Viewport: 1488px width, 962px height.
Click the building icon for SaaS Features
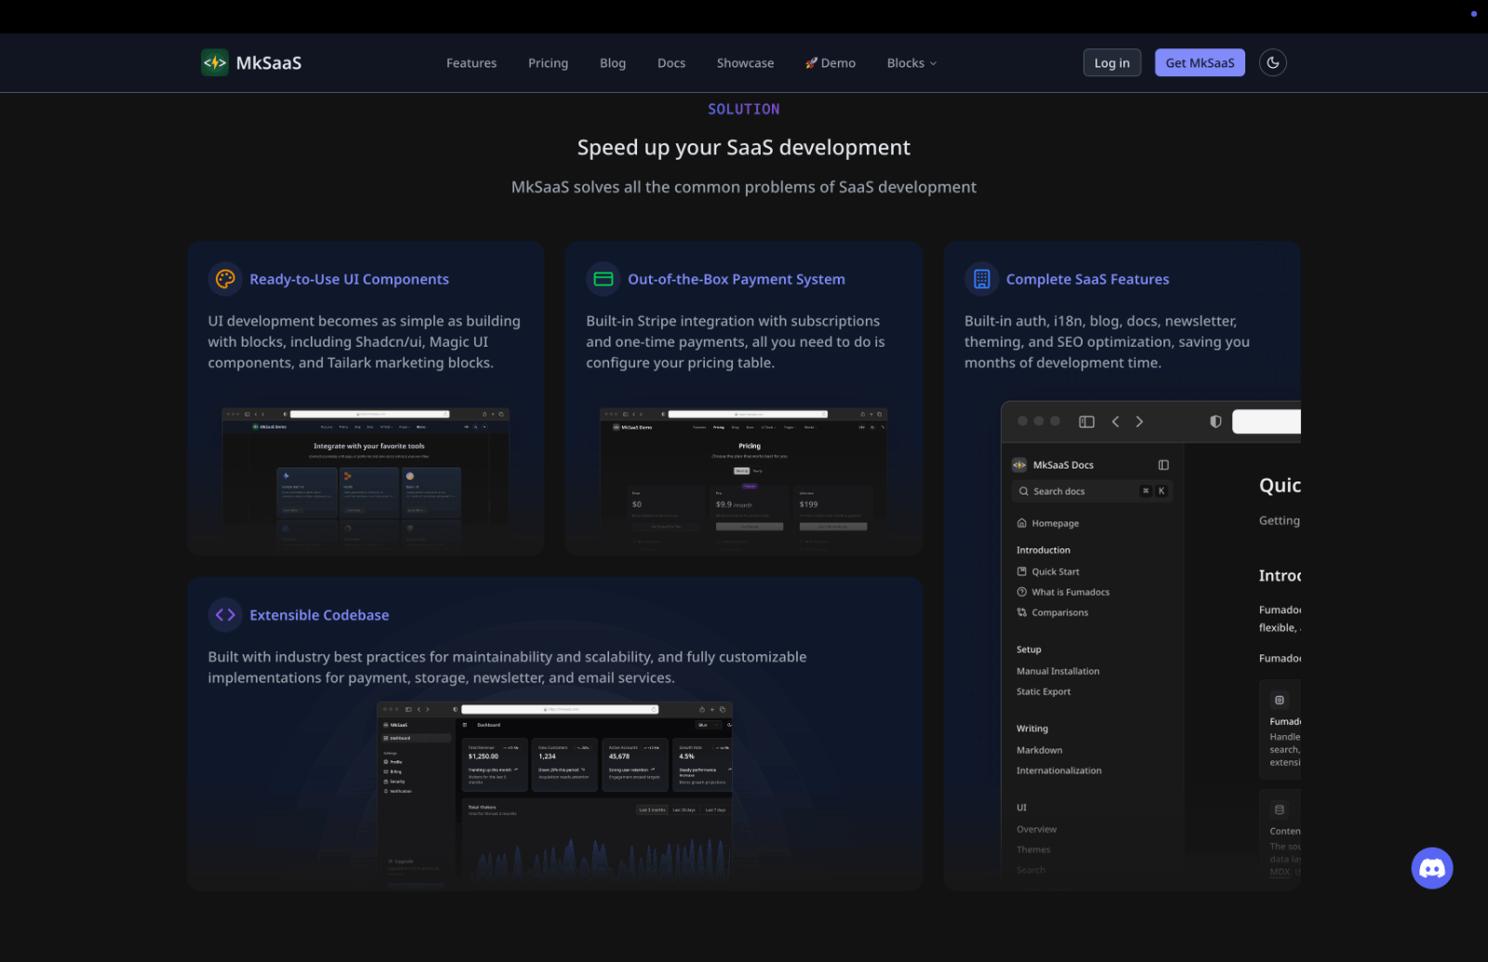tap(982, 279)
